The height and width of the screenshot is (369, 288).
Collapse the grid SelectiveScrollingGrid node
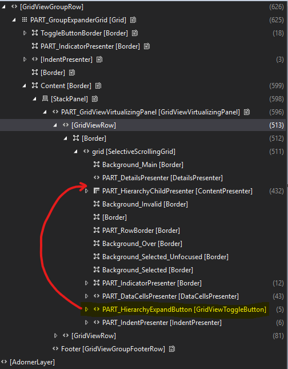[75, 152]
